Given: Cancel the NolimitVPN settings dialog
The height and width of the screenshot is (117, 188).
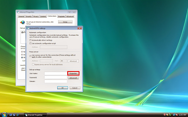Looking at the screenshot, I should coord(75,88).
